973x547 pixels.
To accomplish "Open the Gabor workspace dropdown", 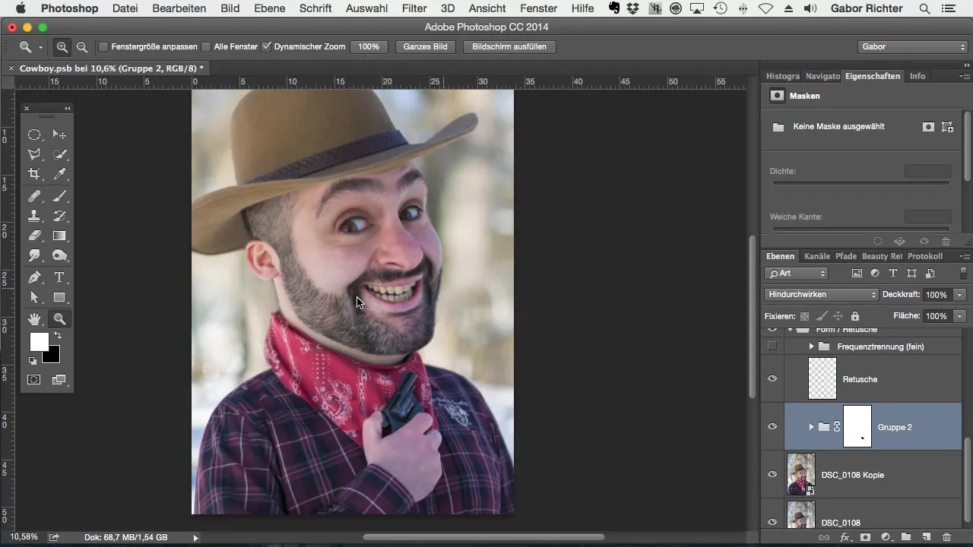I will coord(911,46).
